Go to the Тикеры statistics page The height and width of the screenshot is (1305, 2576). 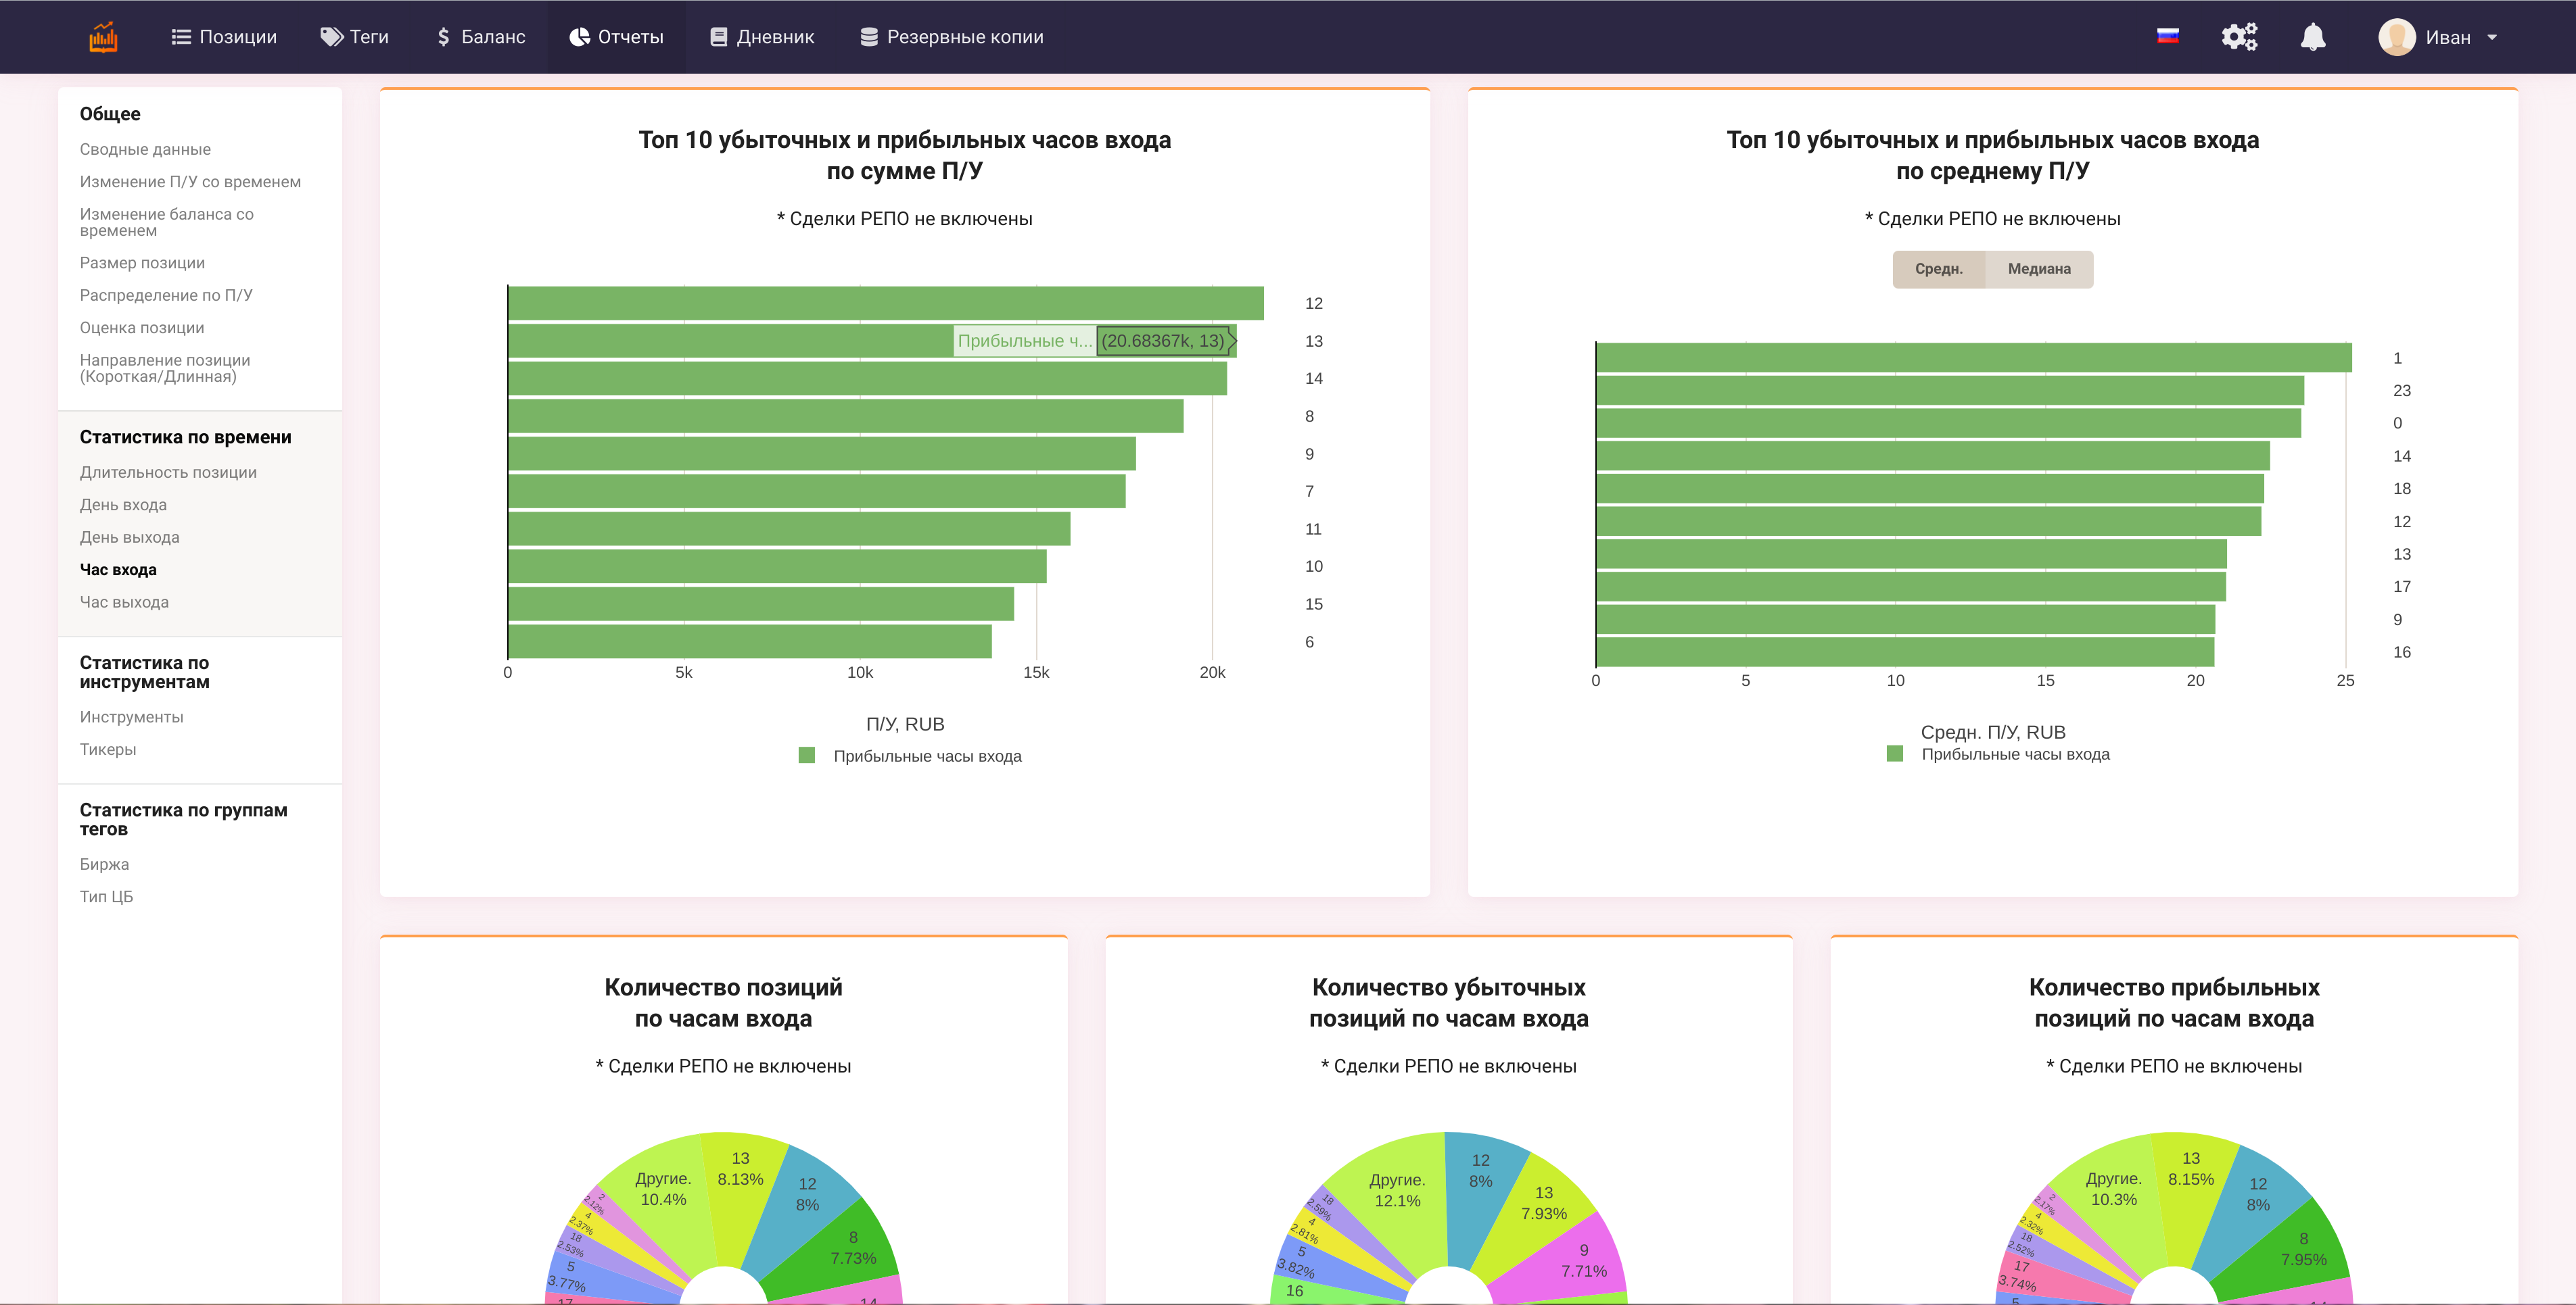click(x=108, y=750)
